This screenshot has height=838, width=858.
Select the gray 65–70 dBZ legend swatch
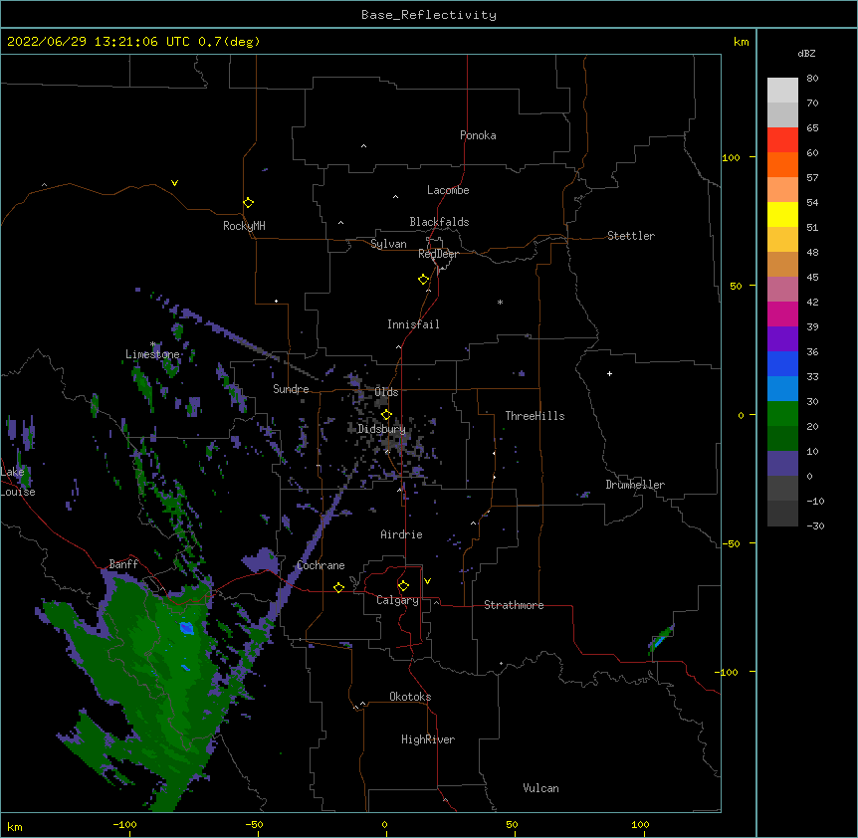pos(782,114)
